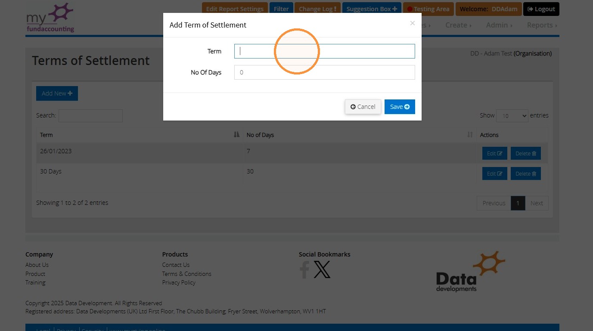Edit the 26/01/2023 term row
Viewport: 593px width, 331px height.
click(x=495, y=153)
